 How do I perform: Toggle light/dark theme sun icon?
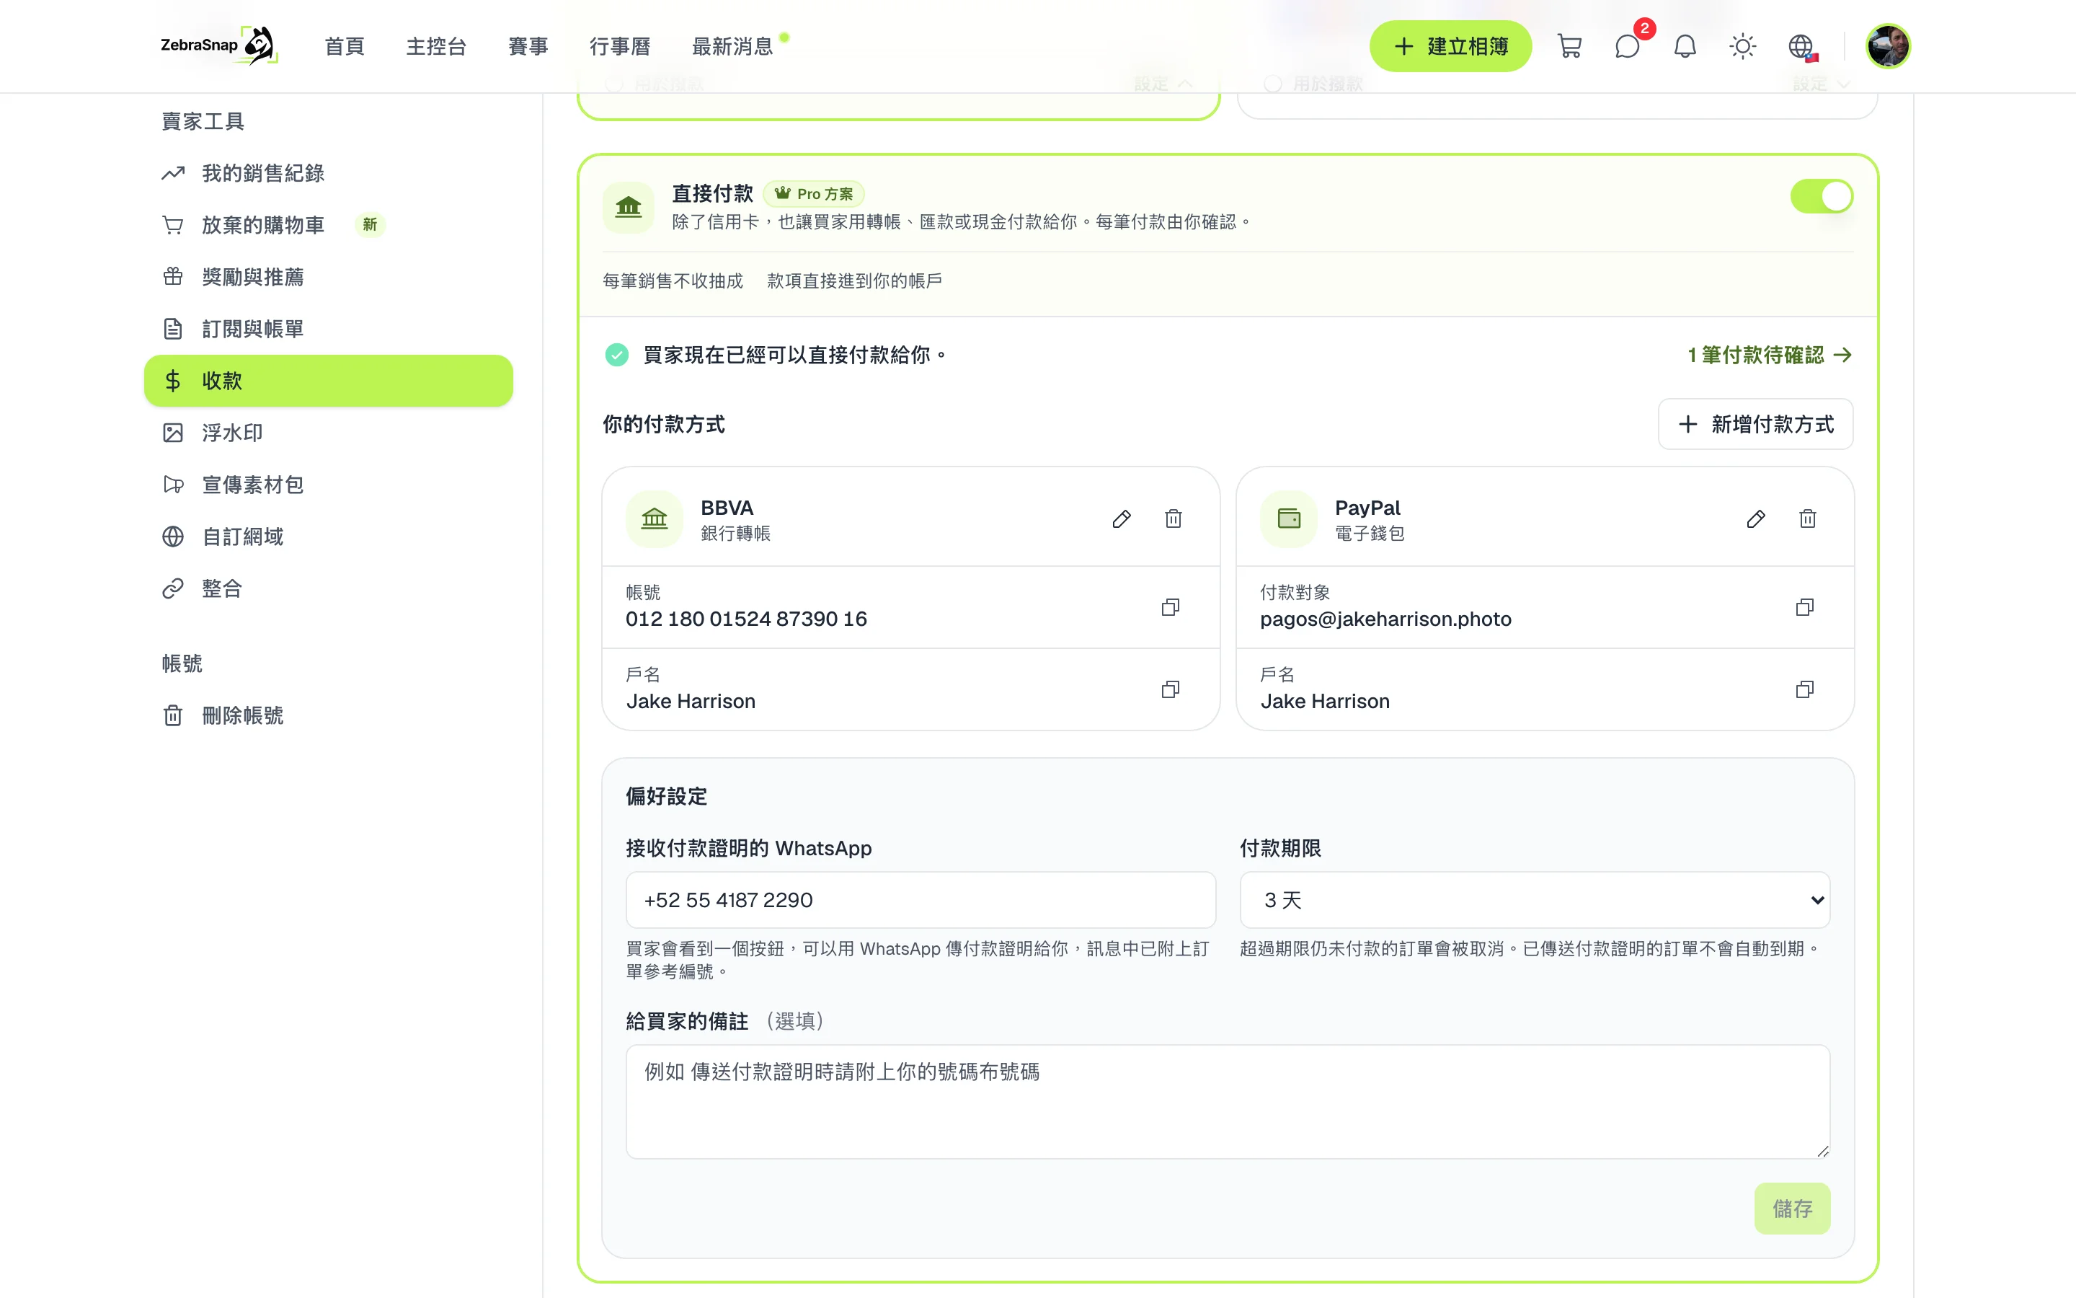[x=1742, y=46]
